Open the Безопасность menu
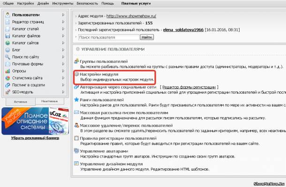Image resolution: width=286 pixels, height=187 pixels. tap(87, 3)
